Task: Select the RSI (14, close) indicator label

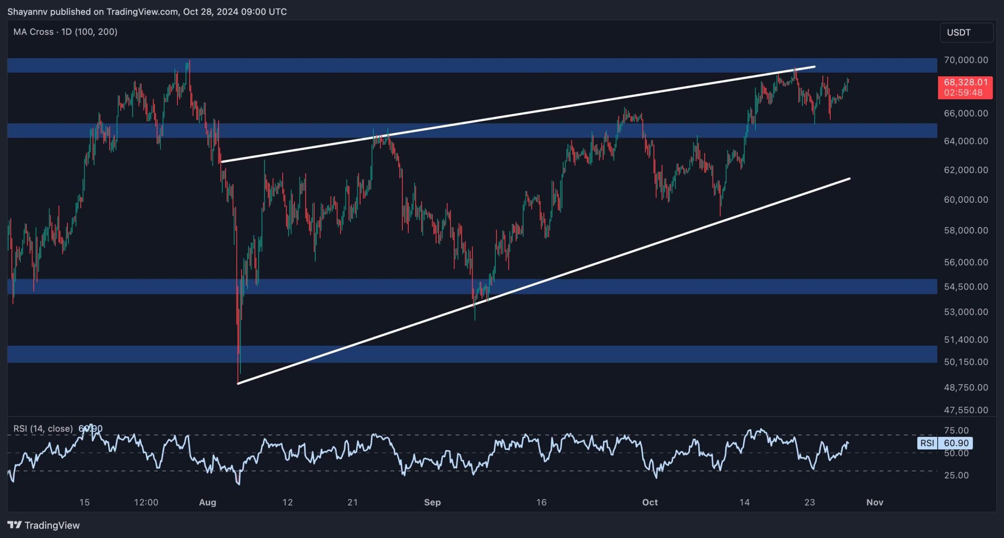Action: pyautogui.click(x=43, y=429)
